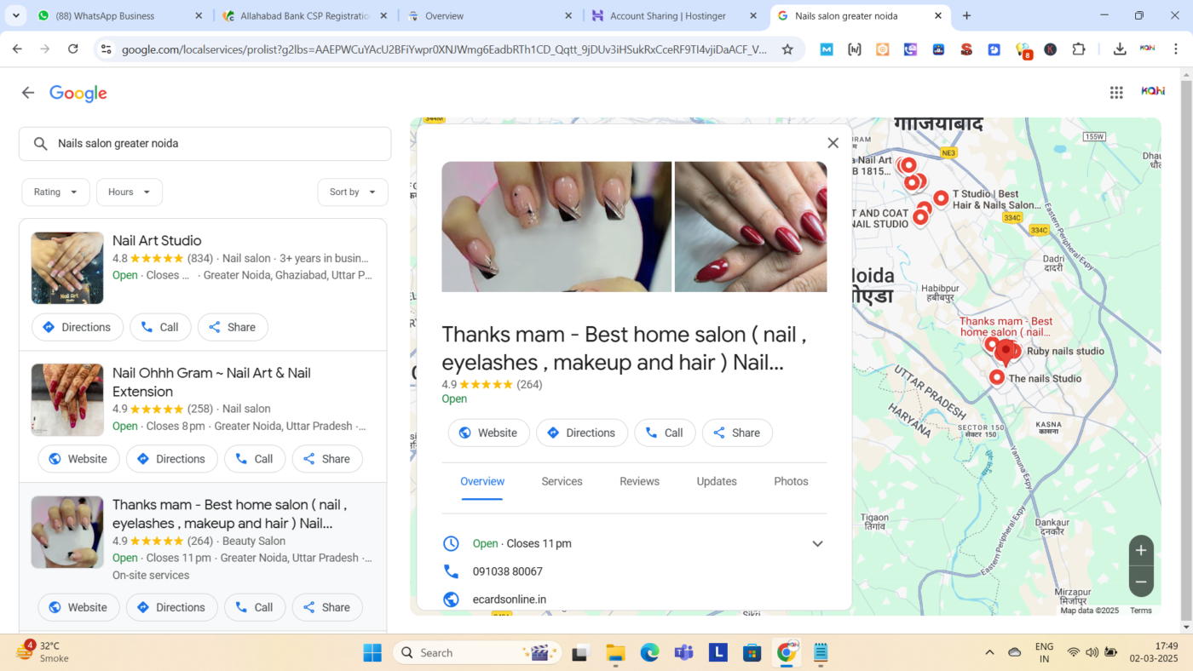Open the Nail Art Studio listing title
1193x671 pixels.
pos(157,241)
